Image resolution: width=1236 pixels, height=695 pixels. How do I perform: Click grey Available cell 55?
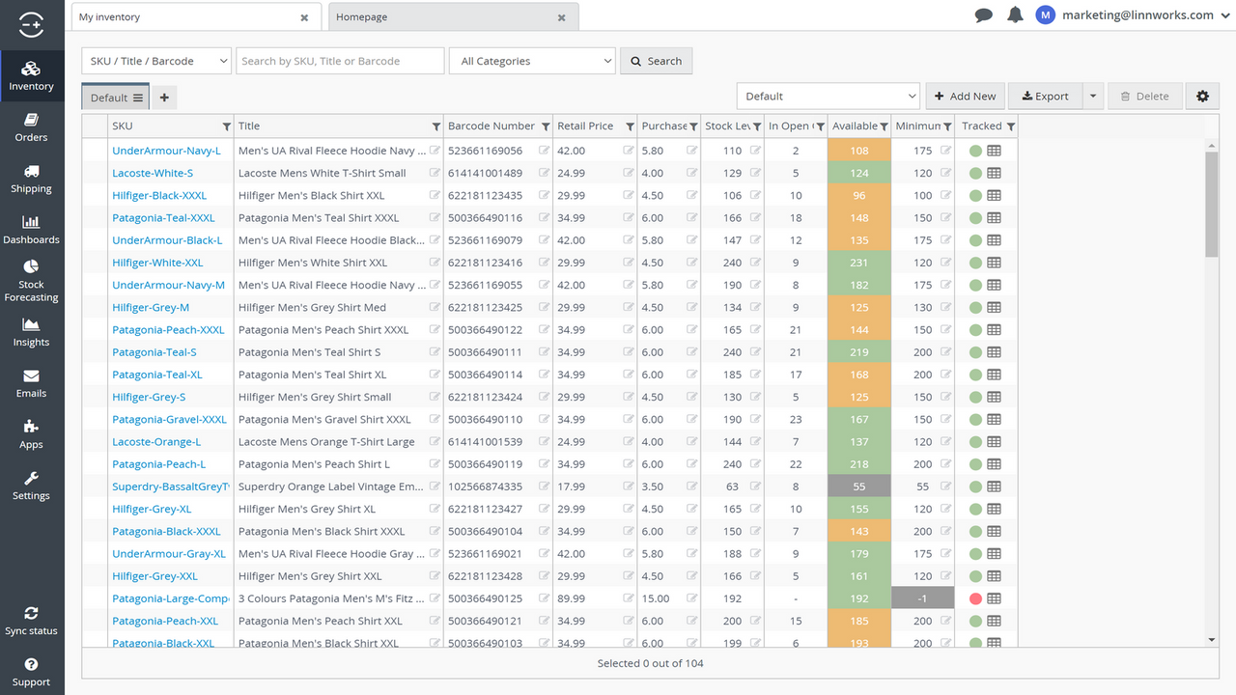[859, 486]
